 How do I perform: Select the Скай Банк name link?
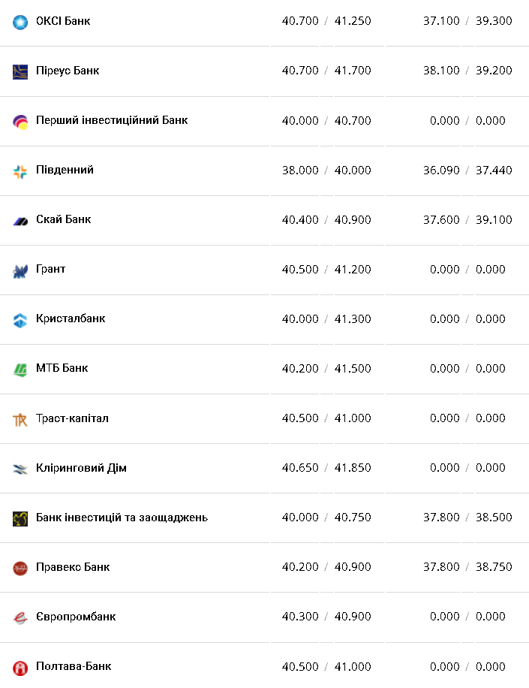coord(64,219)
